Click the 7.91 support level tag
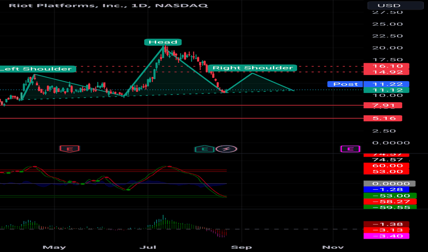Viewport: 428px width, 252px height. point(383,105)
